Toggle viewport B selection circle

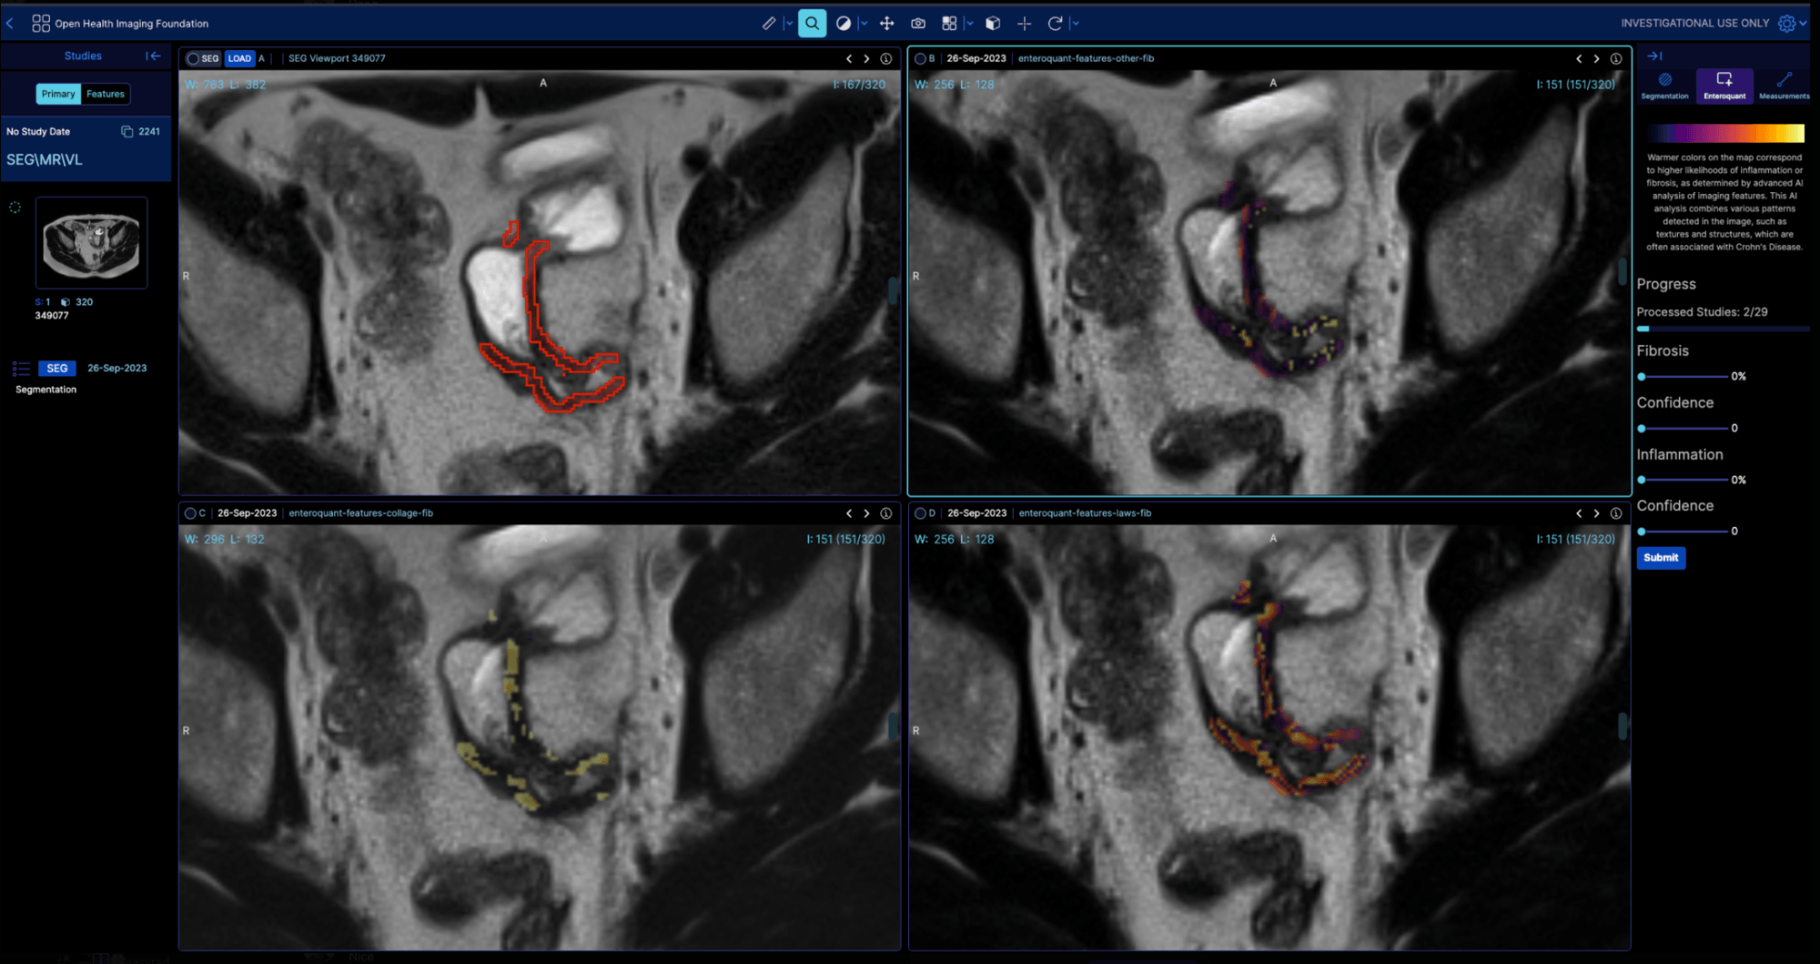click(920, 58)
